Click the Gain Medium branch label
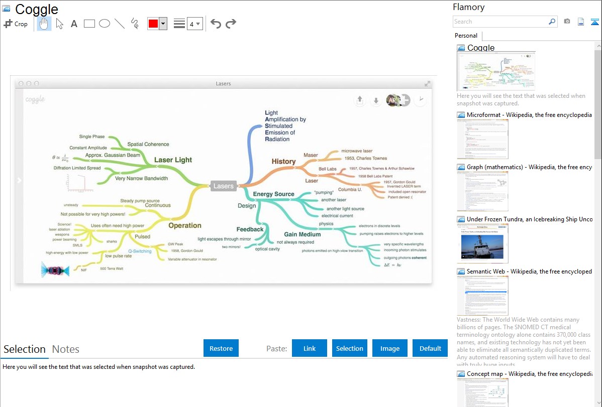Viewport: 602px width, 407px height. (302, 234)
